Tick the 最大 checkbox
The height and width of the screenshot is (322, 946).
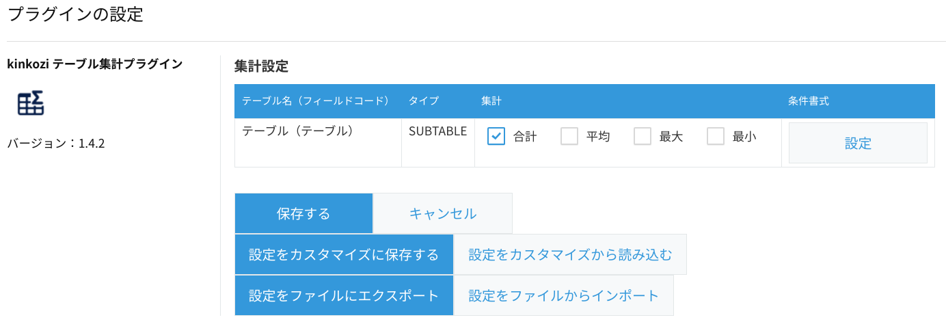pos(643,136)
